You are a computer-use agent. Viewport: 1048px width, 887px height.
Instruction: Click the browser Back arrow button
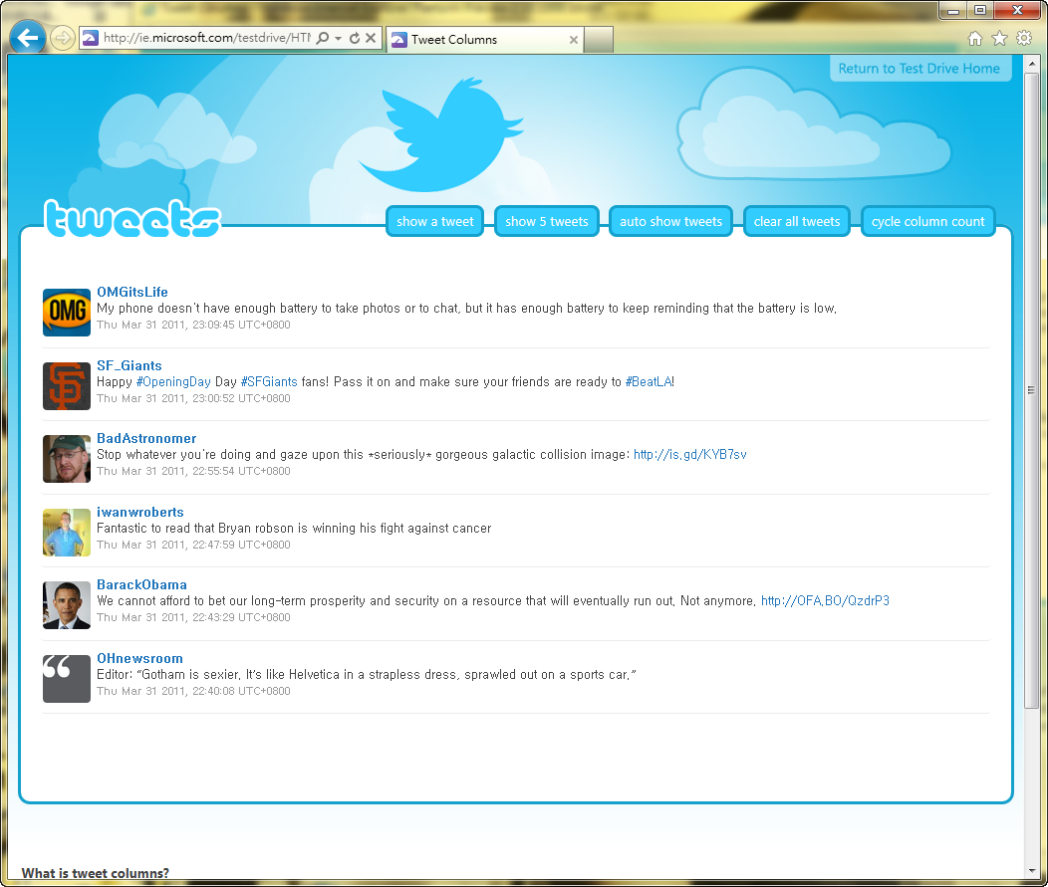27,39
